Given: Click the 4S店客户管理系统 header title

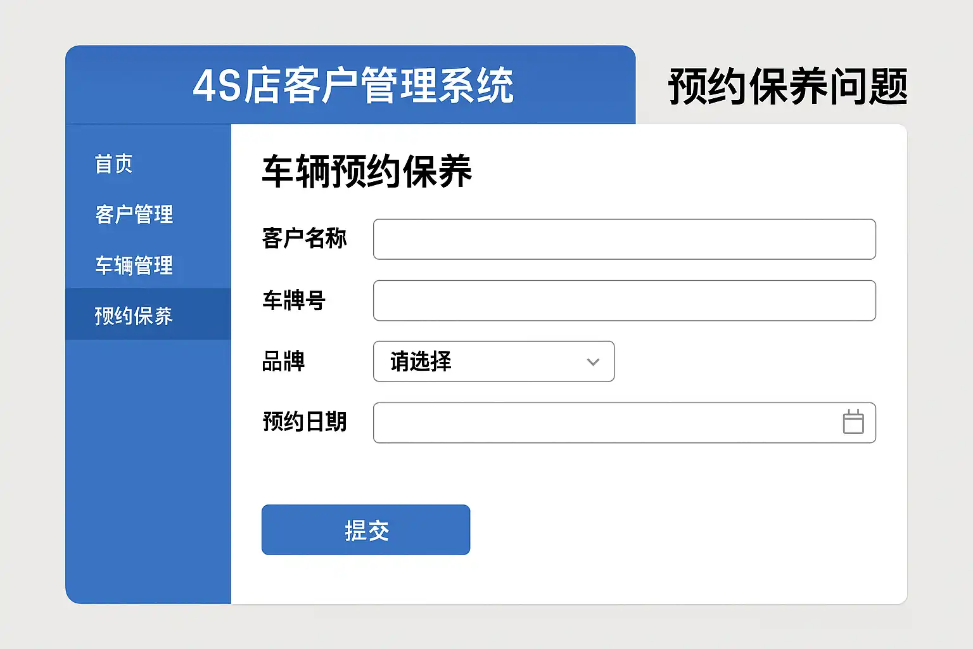Looking at the screenshot, I should pyautogui.click(x=353, y=86).
